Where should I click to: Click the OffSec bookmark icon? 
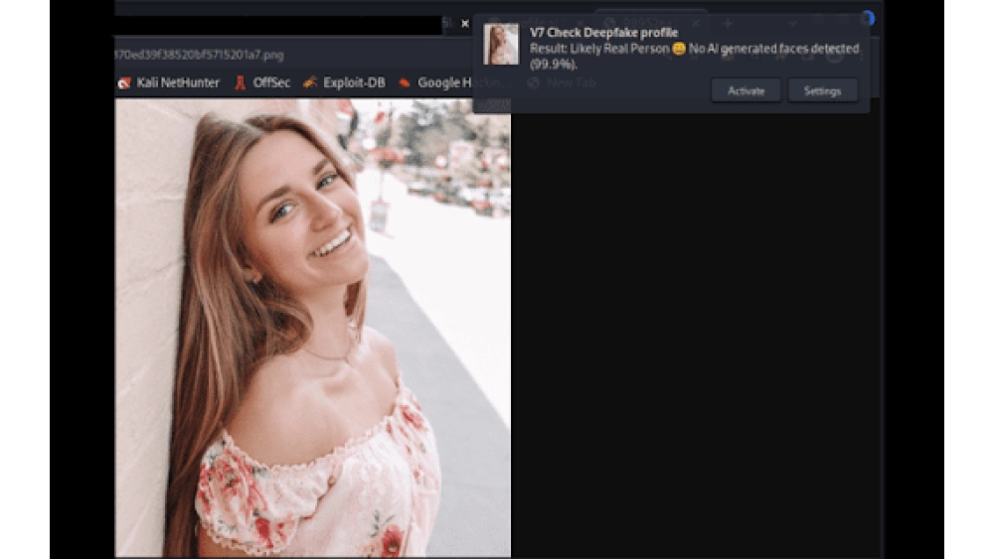pos(240,83)
